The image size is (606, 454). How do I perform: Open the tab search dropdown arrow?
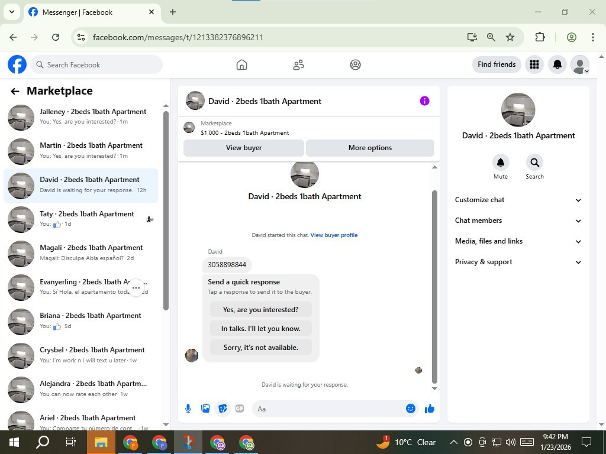[12, 12]
